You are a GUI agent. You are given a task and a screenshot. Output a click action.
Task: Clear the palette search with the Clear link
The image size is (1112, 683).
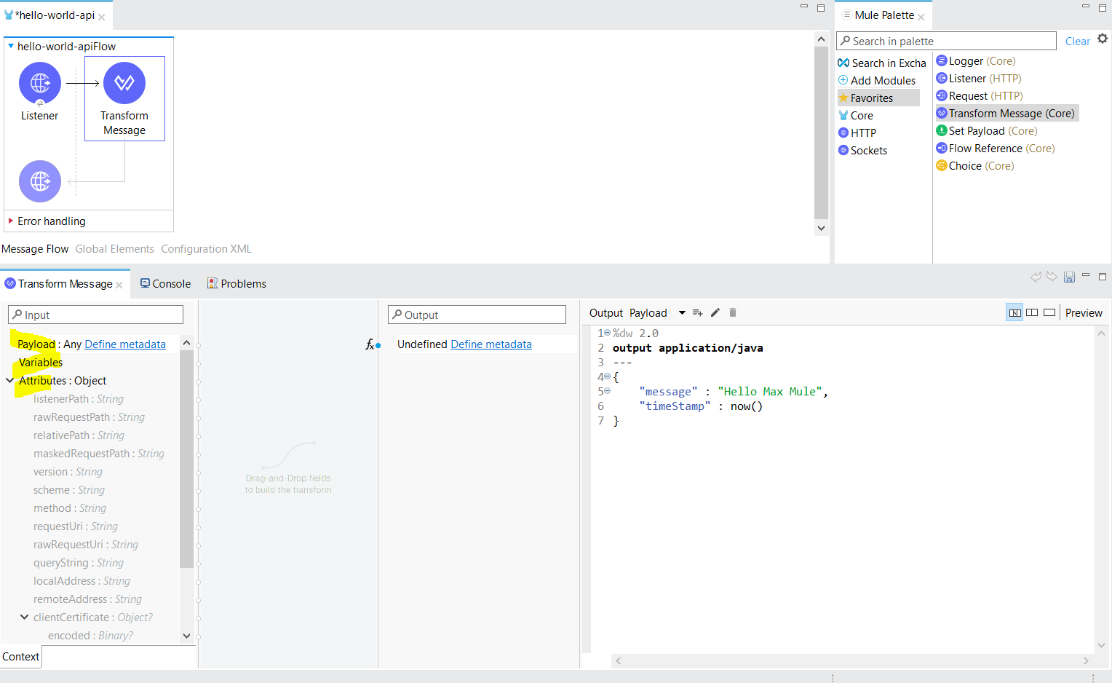coord(1078,41)
